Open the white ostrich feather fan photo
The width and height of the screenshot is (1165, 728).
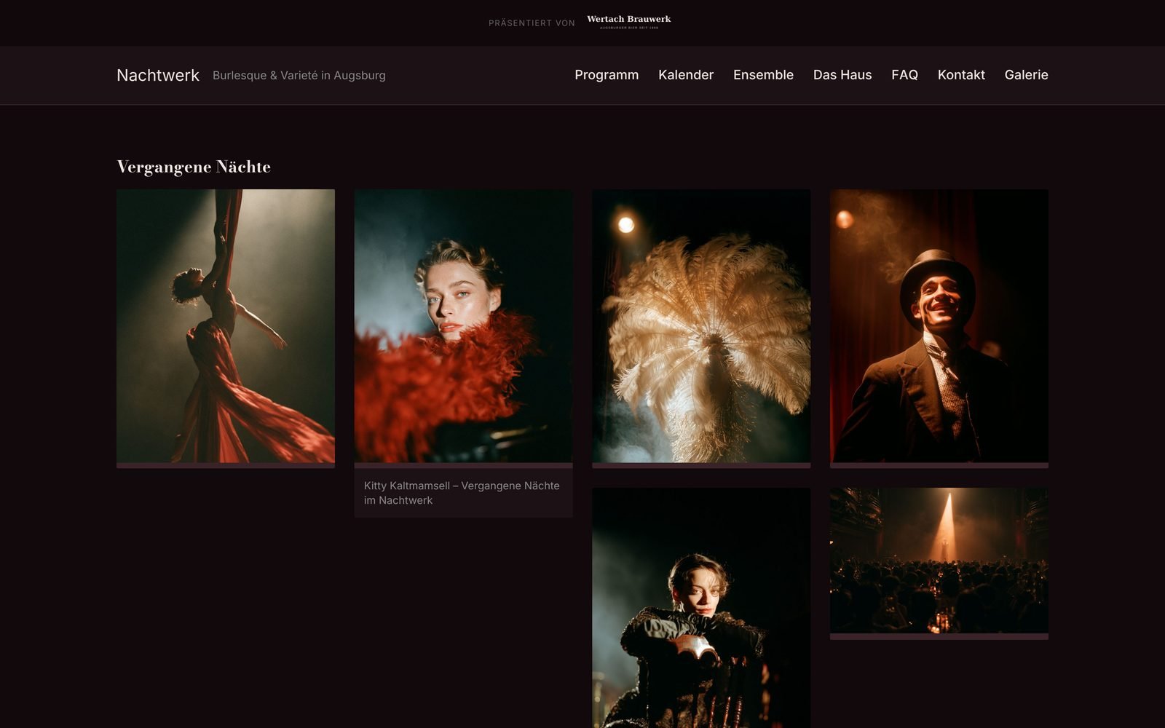pyautogui.click(x=701, y=326)
